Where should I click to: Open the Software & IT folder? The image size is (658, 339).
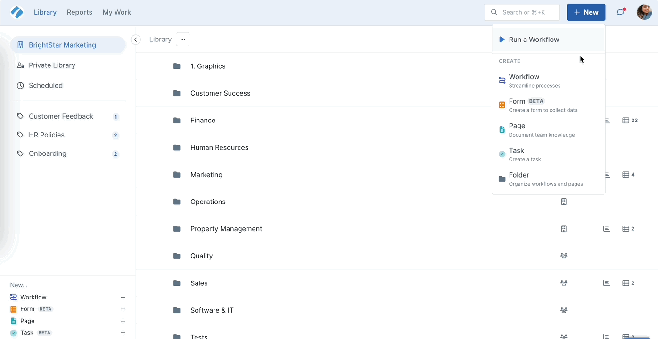point(212,310)
